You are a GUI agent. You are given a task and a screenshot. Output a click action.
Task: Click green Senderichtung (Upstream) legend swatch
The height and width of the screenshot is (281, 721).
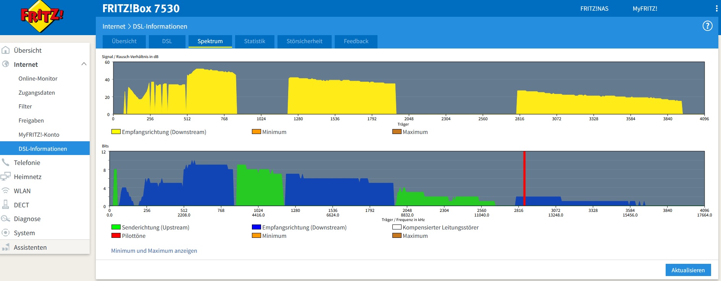116,227
